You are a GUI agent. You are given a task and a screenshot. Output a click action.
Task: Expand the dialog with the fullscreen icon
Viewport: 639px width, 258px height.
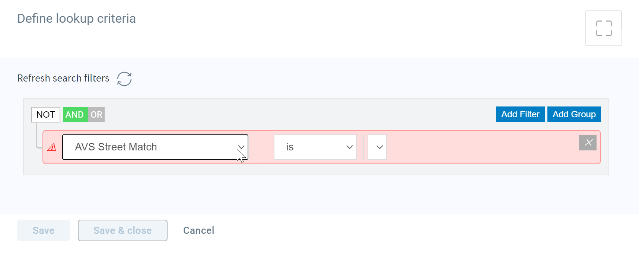[x=604, y=28]
